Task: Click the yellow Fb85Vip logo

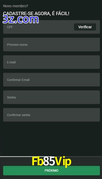Action: point(52,161)
